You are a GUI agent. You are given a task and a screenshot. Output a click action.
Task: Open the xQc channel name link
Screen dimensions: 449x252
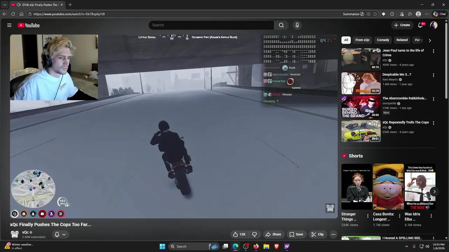25,232
